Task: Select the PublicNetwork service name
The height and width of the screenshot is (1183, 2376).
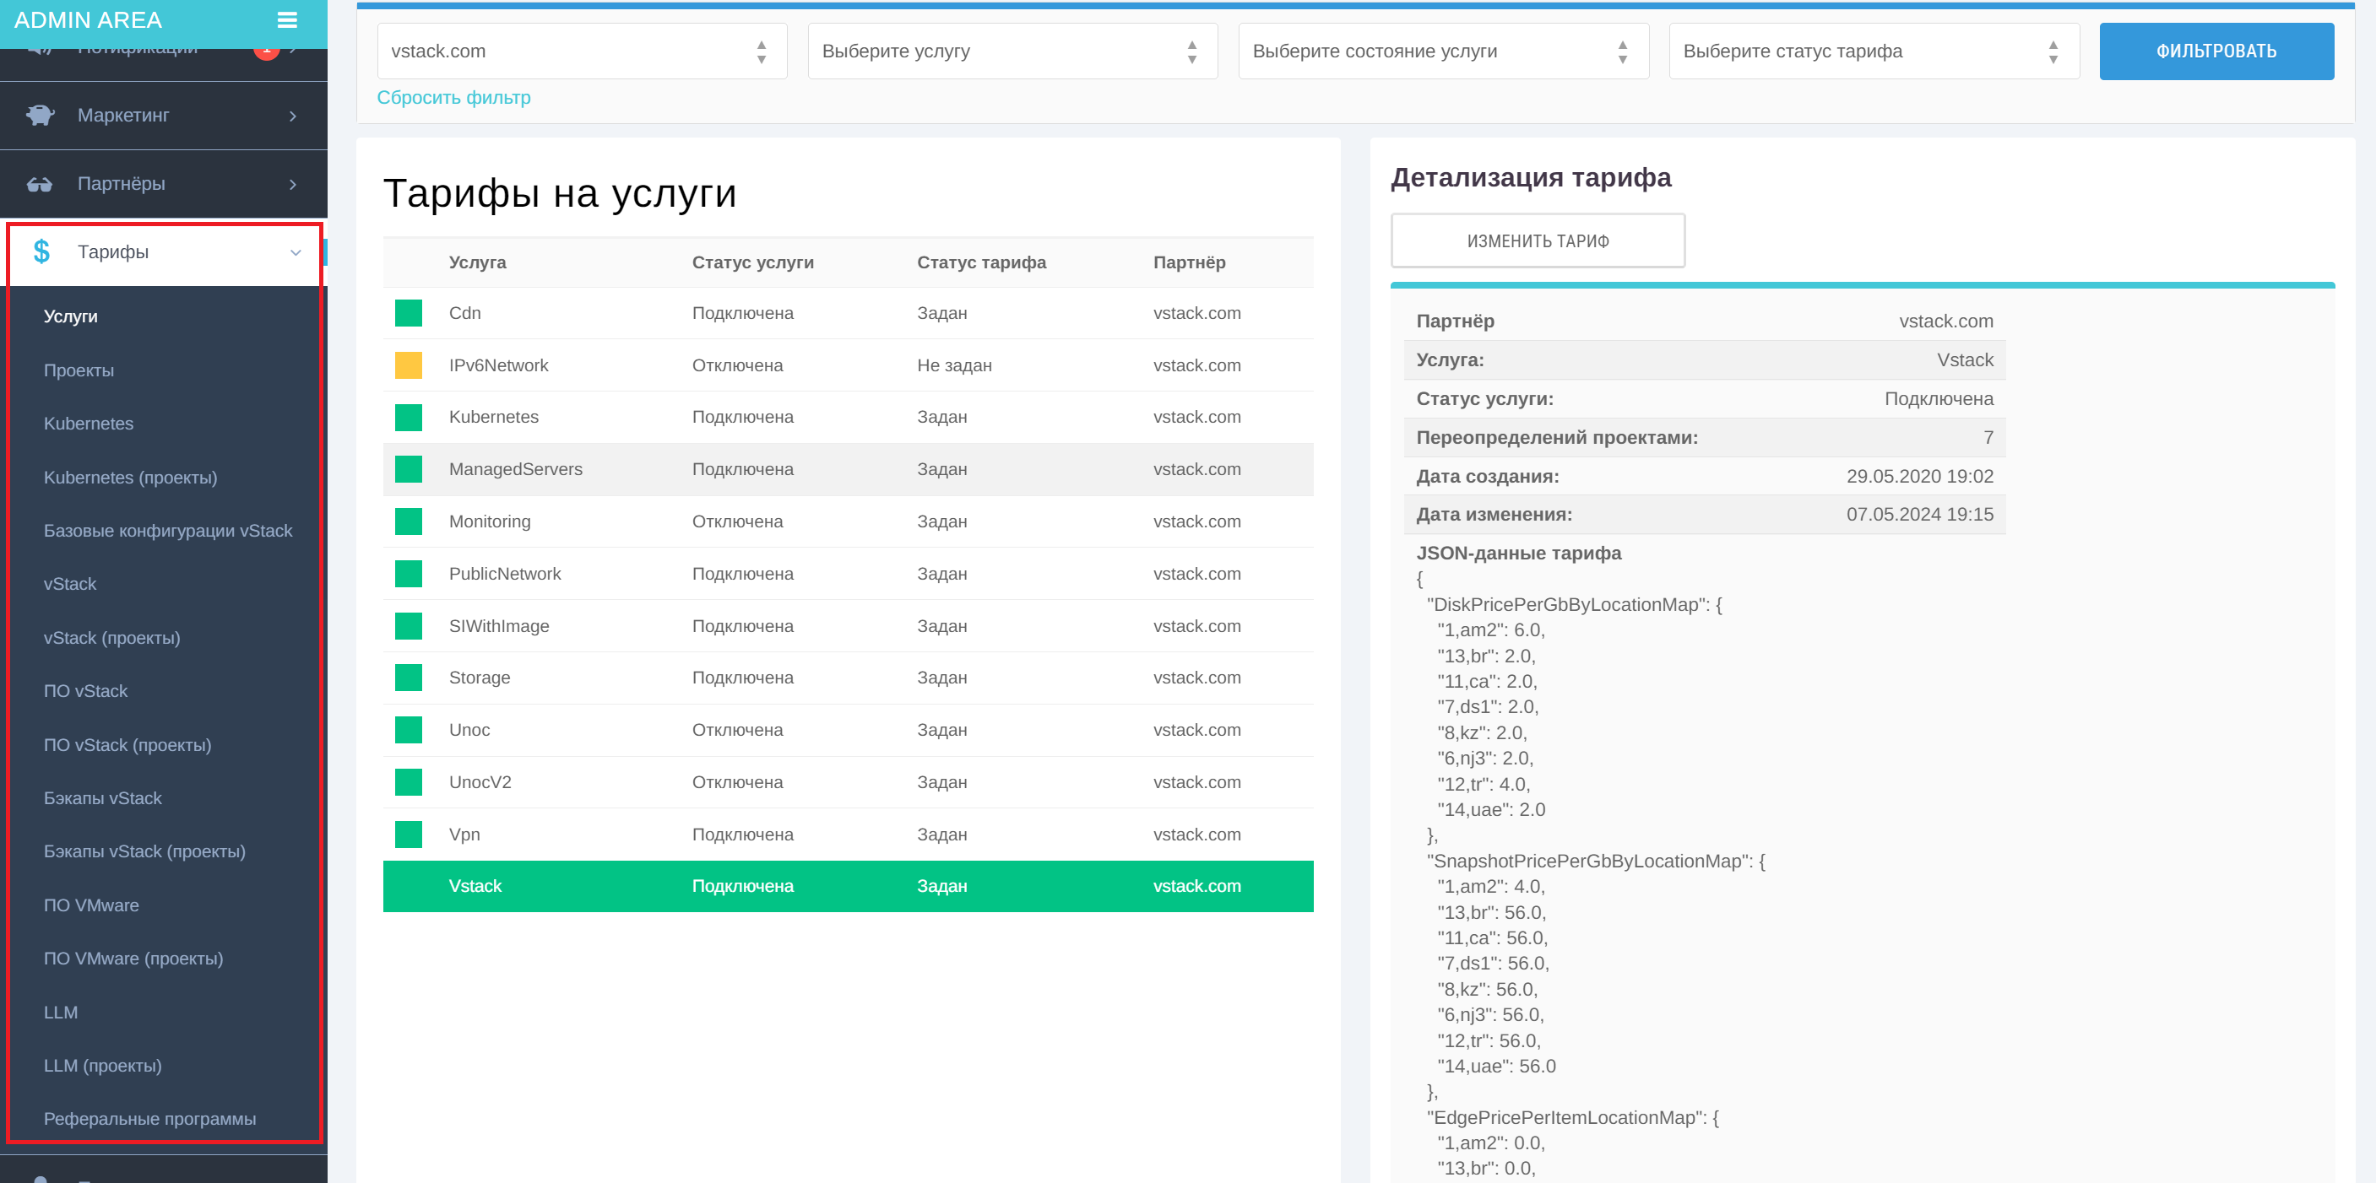Action: point(505,574)
